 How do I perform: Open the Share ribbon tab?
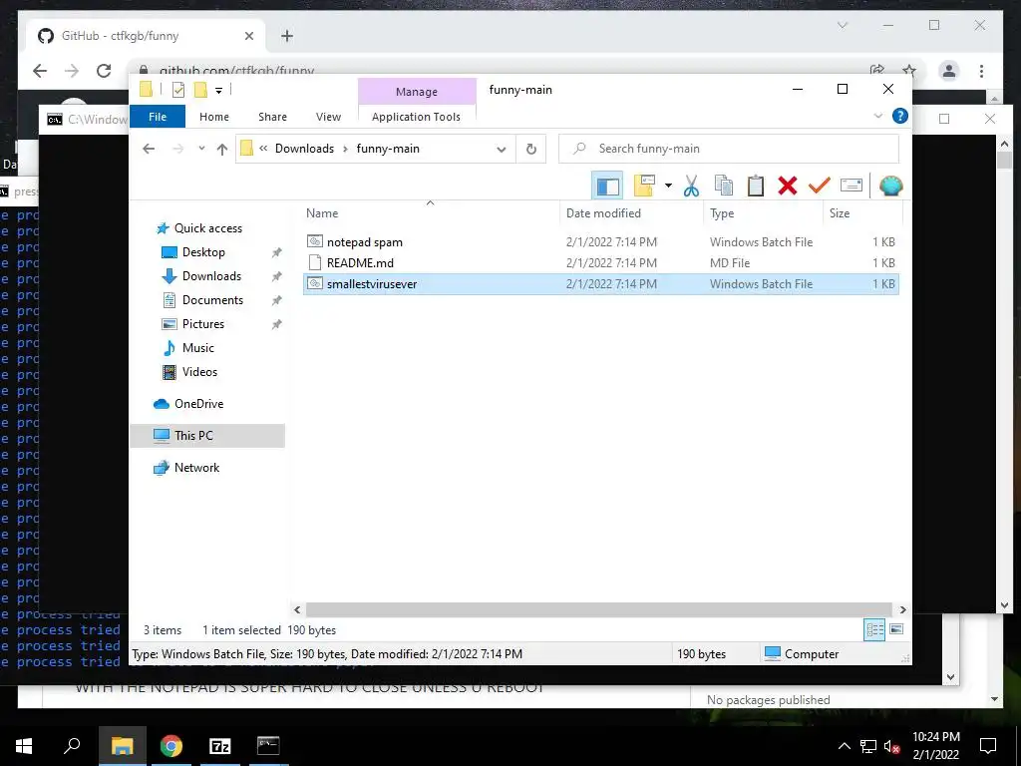click(x=272, y=117)
